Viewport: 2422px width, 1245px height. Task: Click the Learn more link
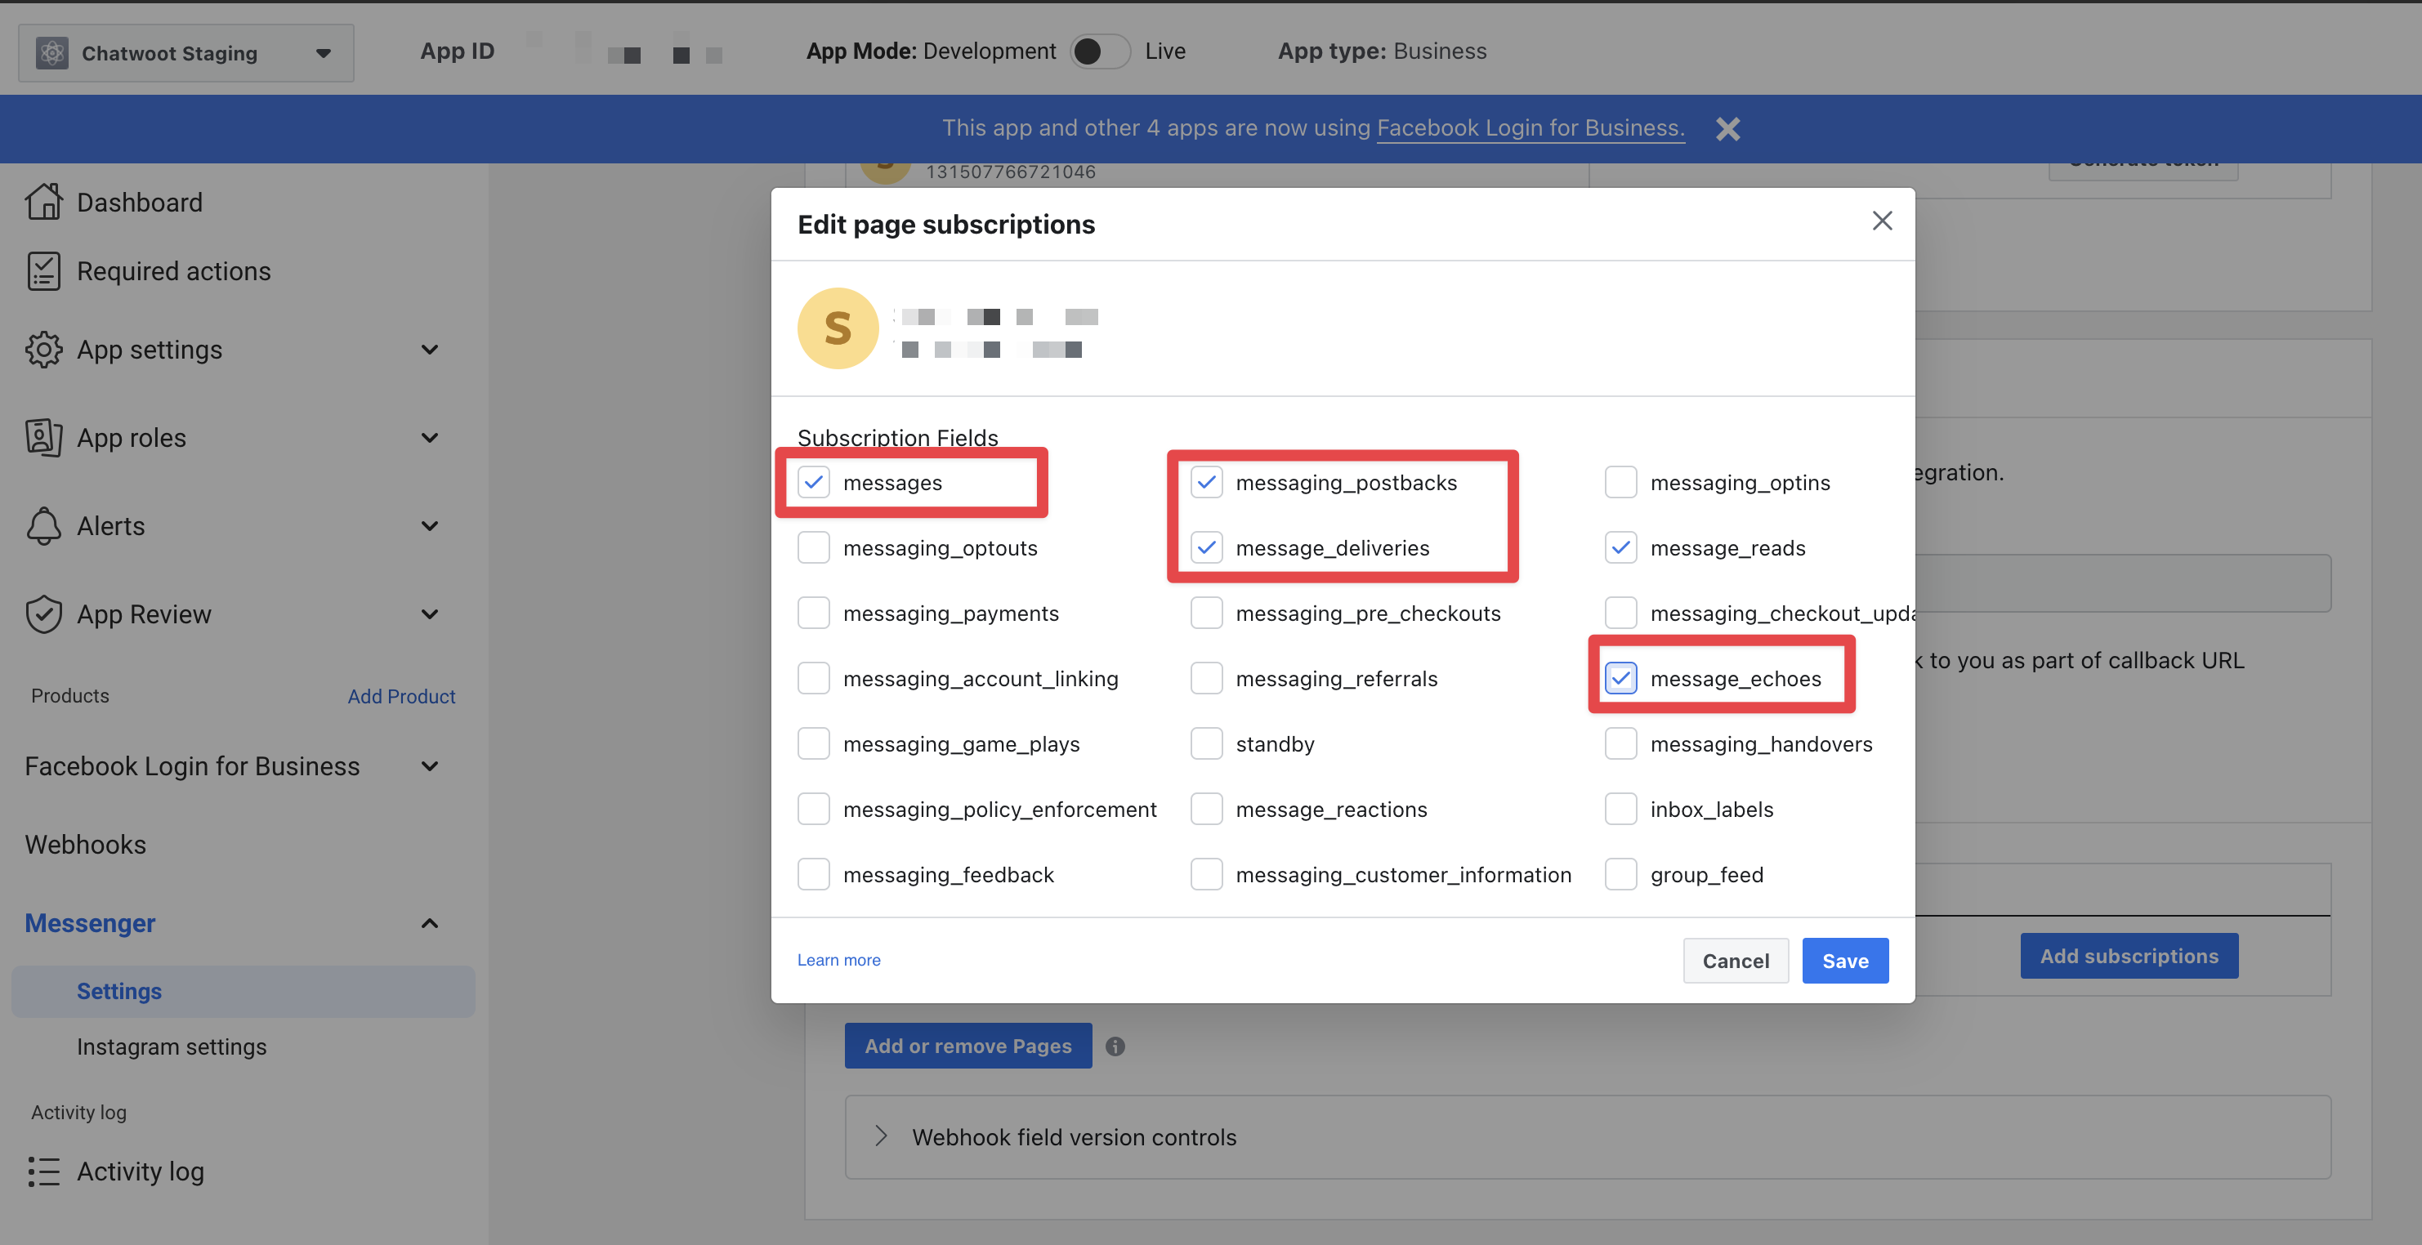pyautogui.click(x=837, y=957)
